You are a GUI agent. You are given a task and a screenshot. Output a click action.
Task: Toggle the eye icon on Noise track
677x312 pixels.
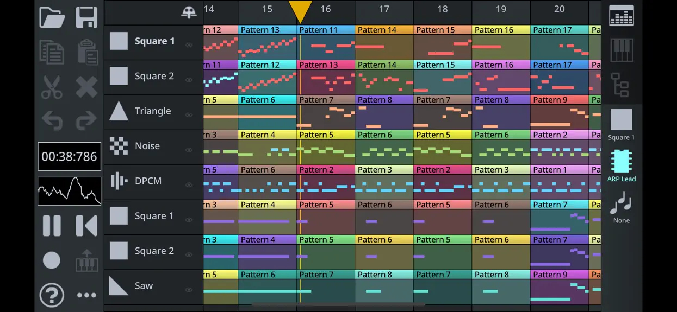[189, 150]
